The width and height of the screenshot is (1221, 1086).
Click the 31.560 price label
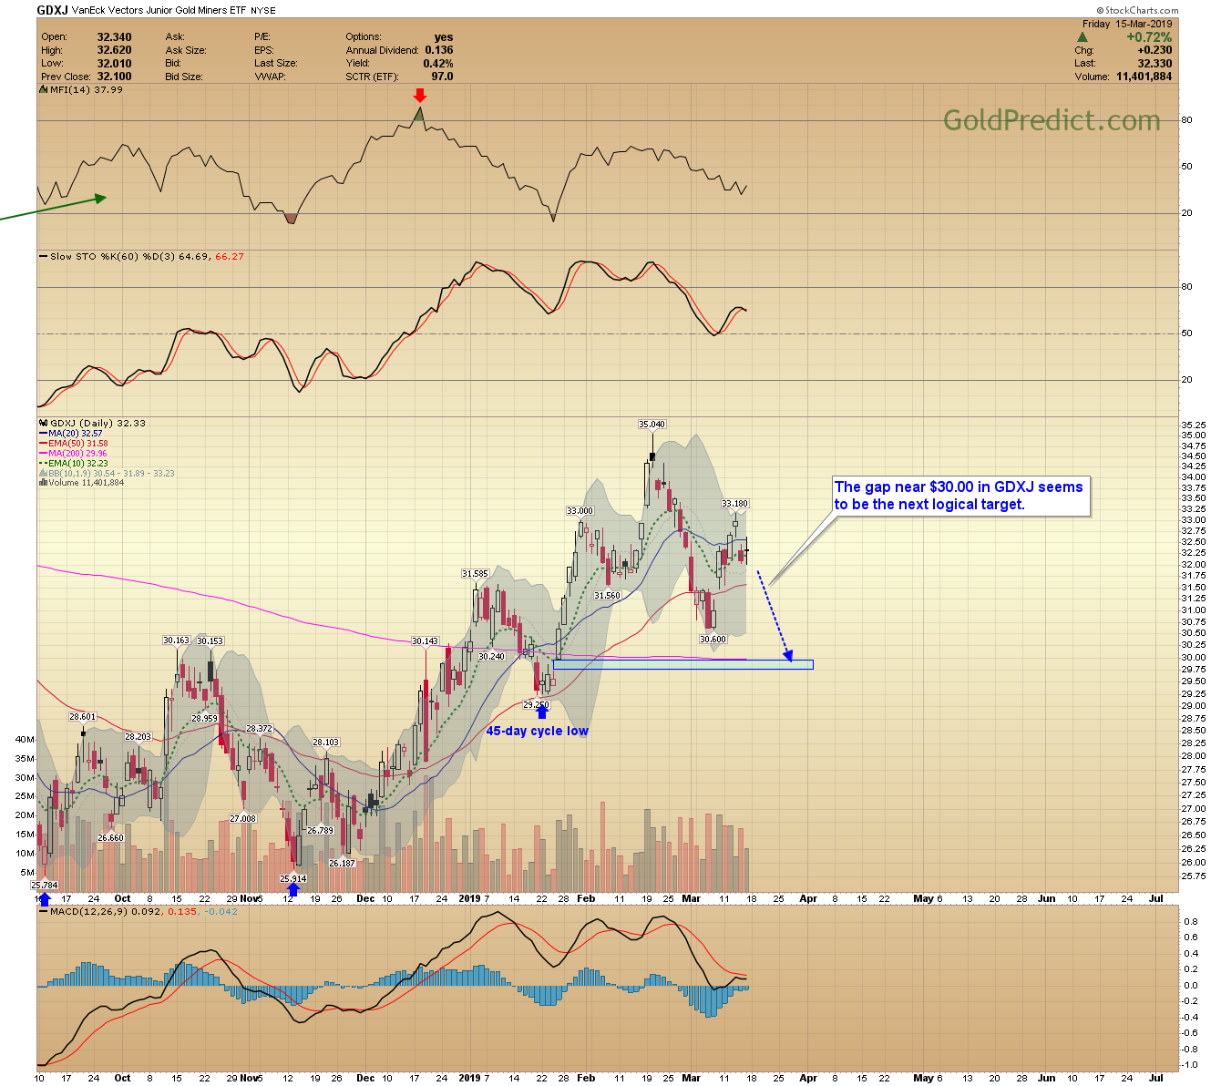tap(607, 596)
